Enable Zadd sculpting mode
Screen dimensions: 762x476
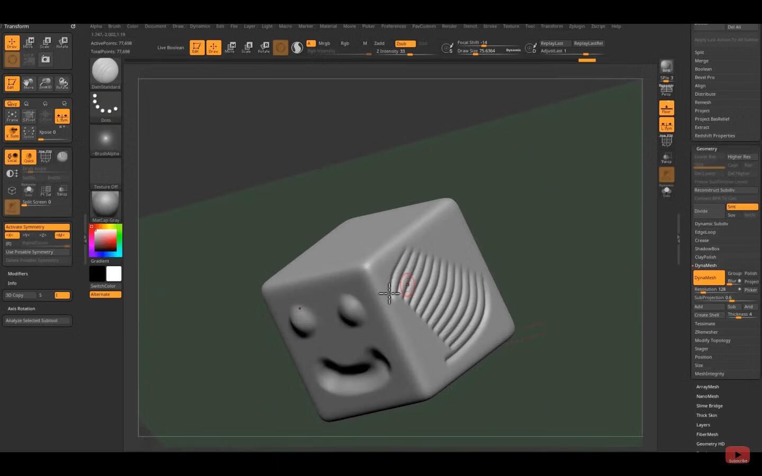[x=379, y=43]
